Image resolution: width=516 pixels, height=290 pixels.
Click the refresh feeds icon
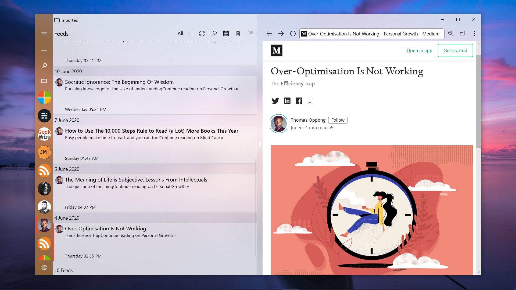[202, 34]
